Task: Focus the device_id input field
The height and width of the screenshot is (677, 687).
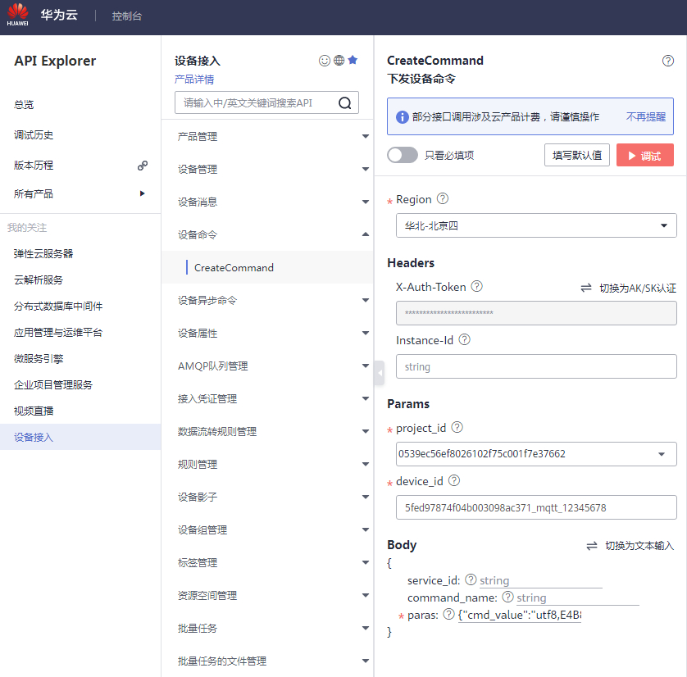Action: (536, 507)
